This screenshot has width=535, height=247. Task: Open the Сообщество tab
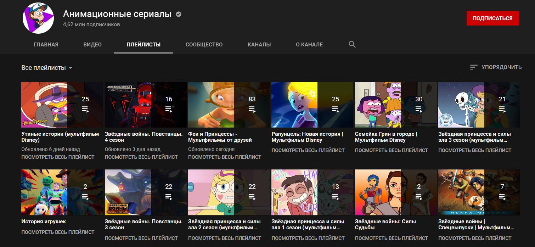[x=204, y=45]
